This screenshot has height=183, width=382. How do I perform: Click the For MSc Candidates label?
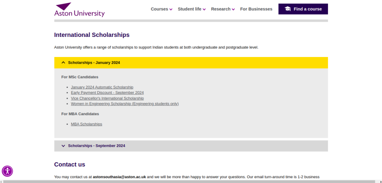(x=80, y=77)
